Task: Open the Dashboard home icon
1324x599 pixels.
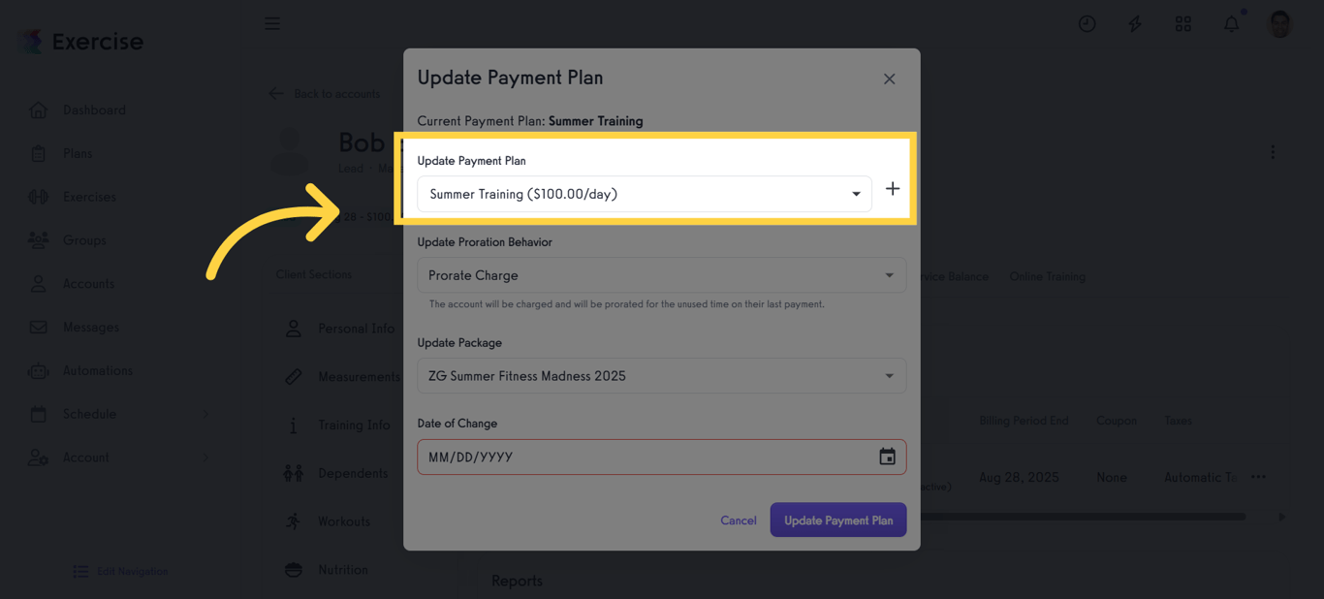Action: coord(39,110)
